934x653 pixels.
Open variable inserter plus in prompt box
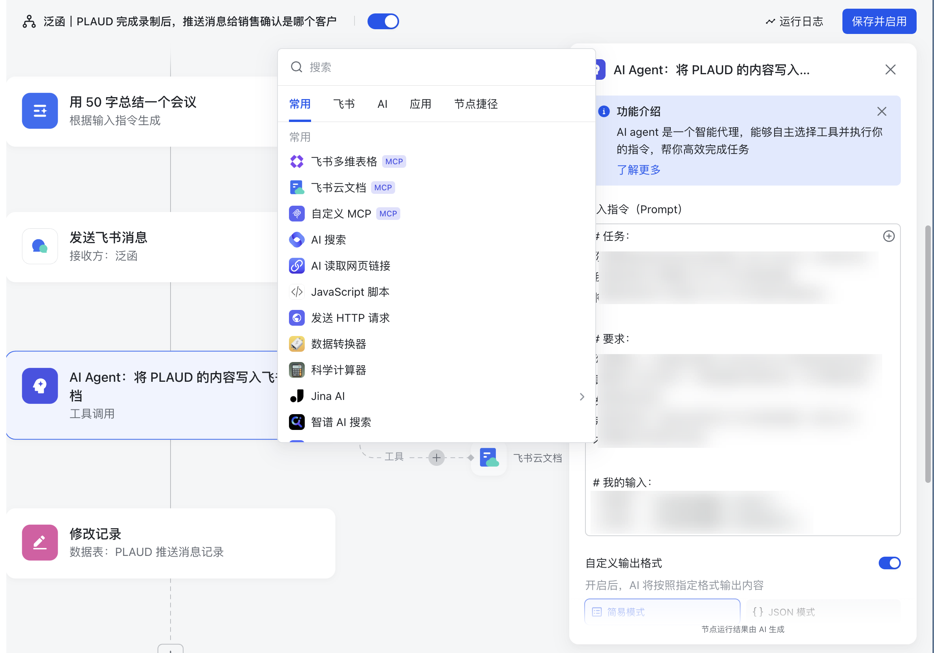coord(889,236)
